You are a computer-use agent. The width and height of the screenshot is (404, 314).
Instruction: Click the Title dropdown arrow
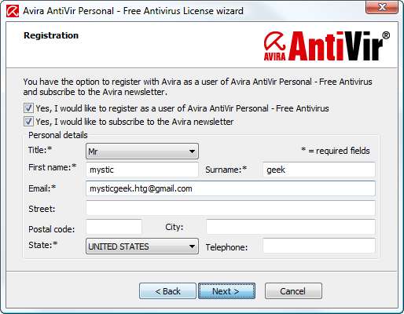point(192,152)
